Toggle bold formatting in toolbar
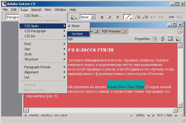The image size is (186, 123). tap(102, 17)
